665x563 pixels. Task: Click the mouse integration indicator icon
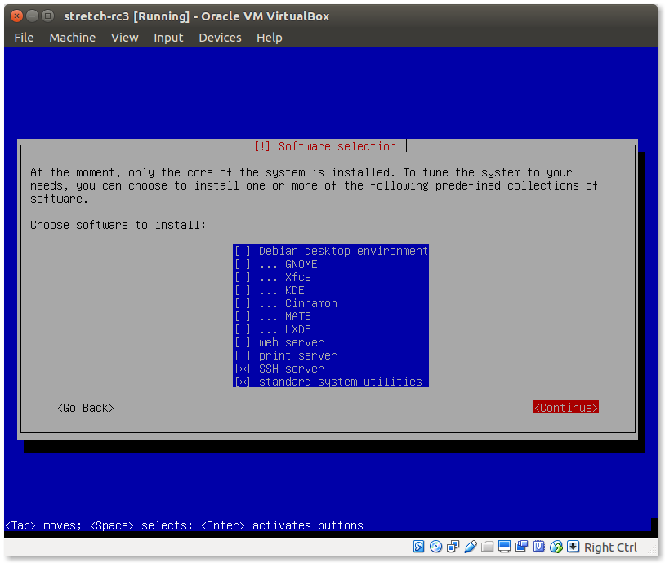coord(556,547)
